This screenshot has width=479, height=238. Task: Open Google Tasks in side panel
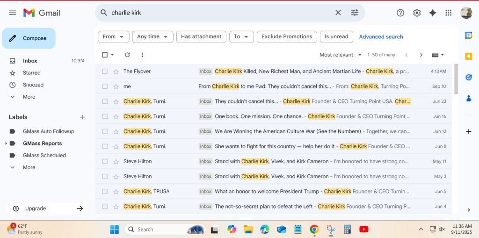pos(468,77)
